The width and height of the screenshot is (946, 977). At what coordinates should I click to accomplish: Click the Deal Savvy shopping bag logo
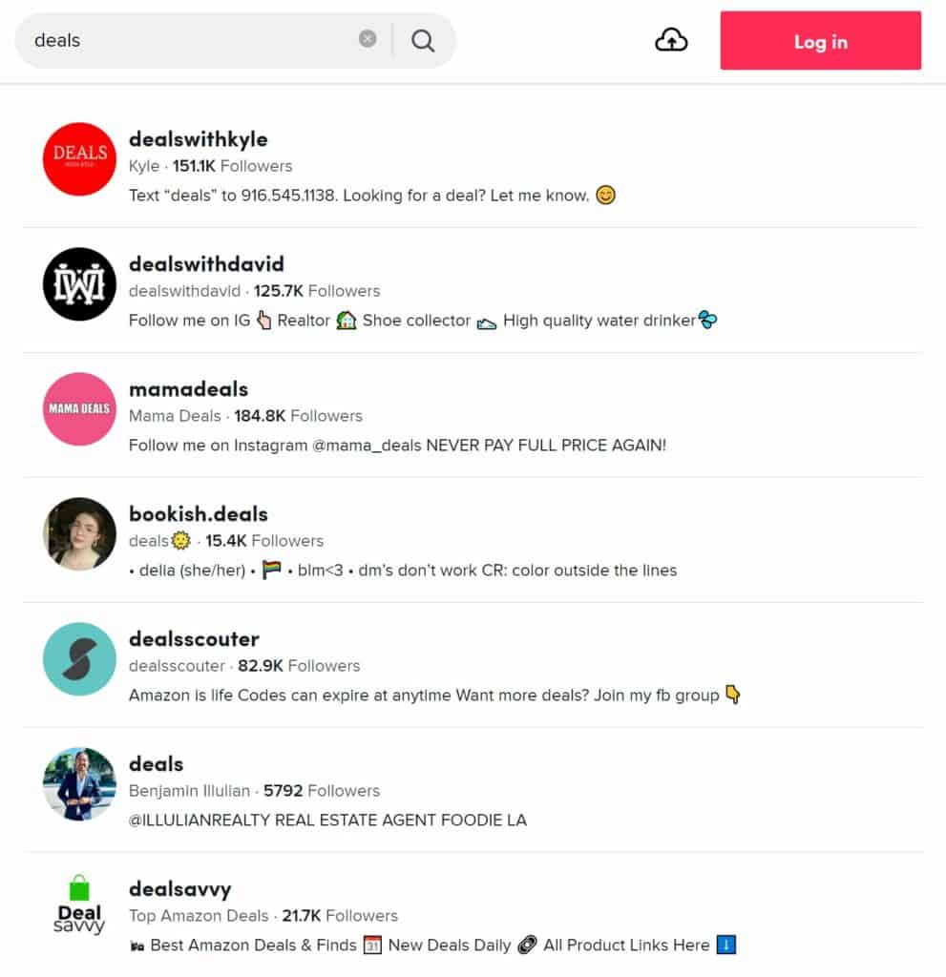79,904
